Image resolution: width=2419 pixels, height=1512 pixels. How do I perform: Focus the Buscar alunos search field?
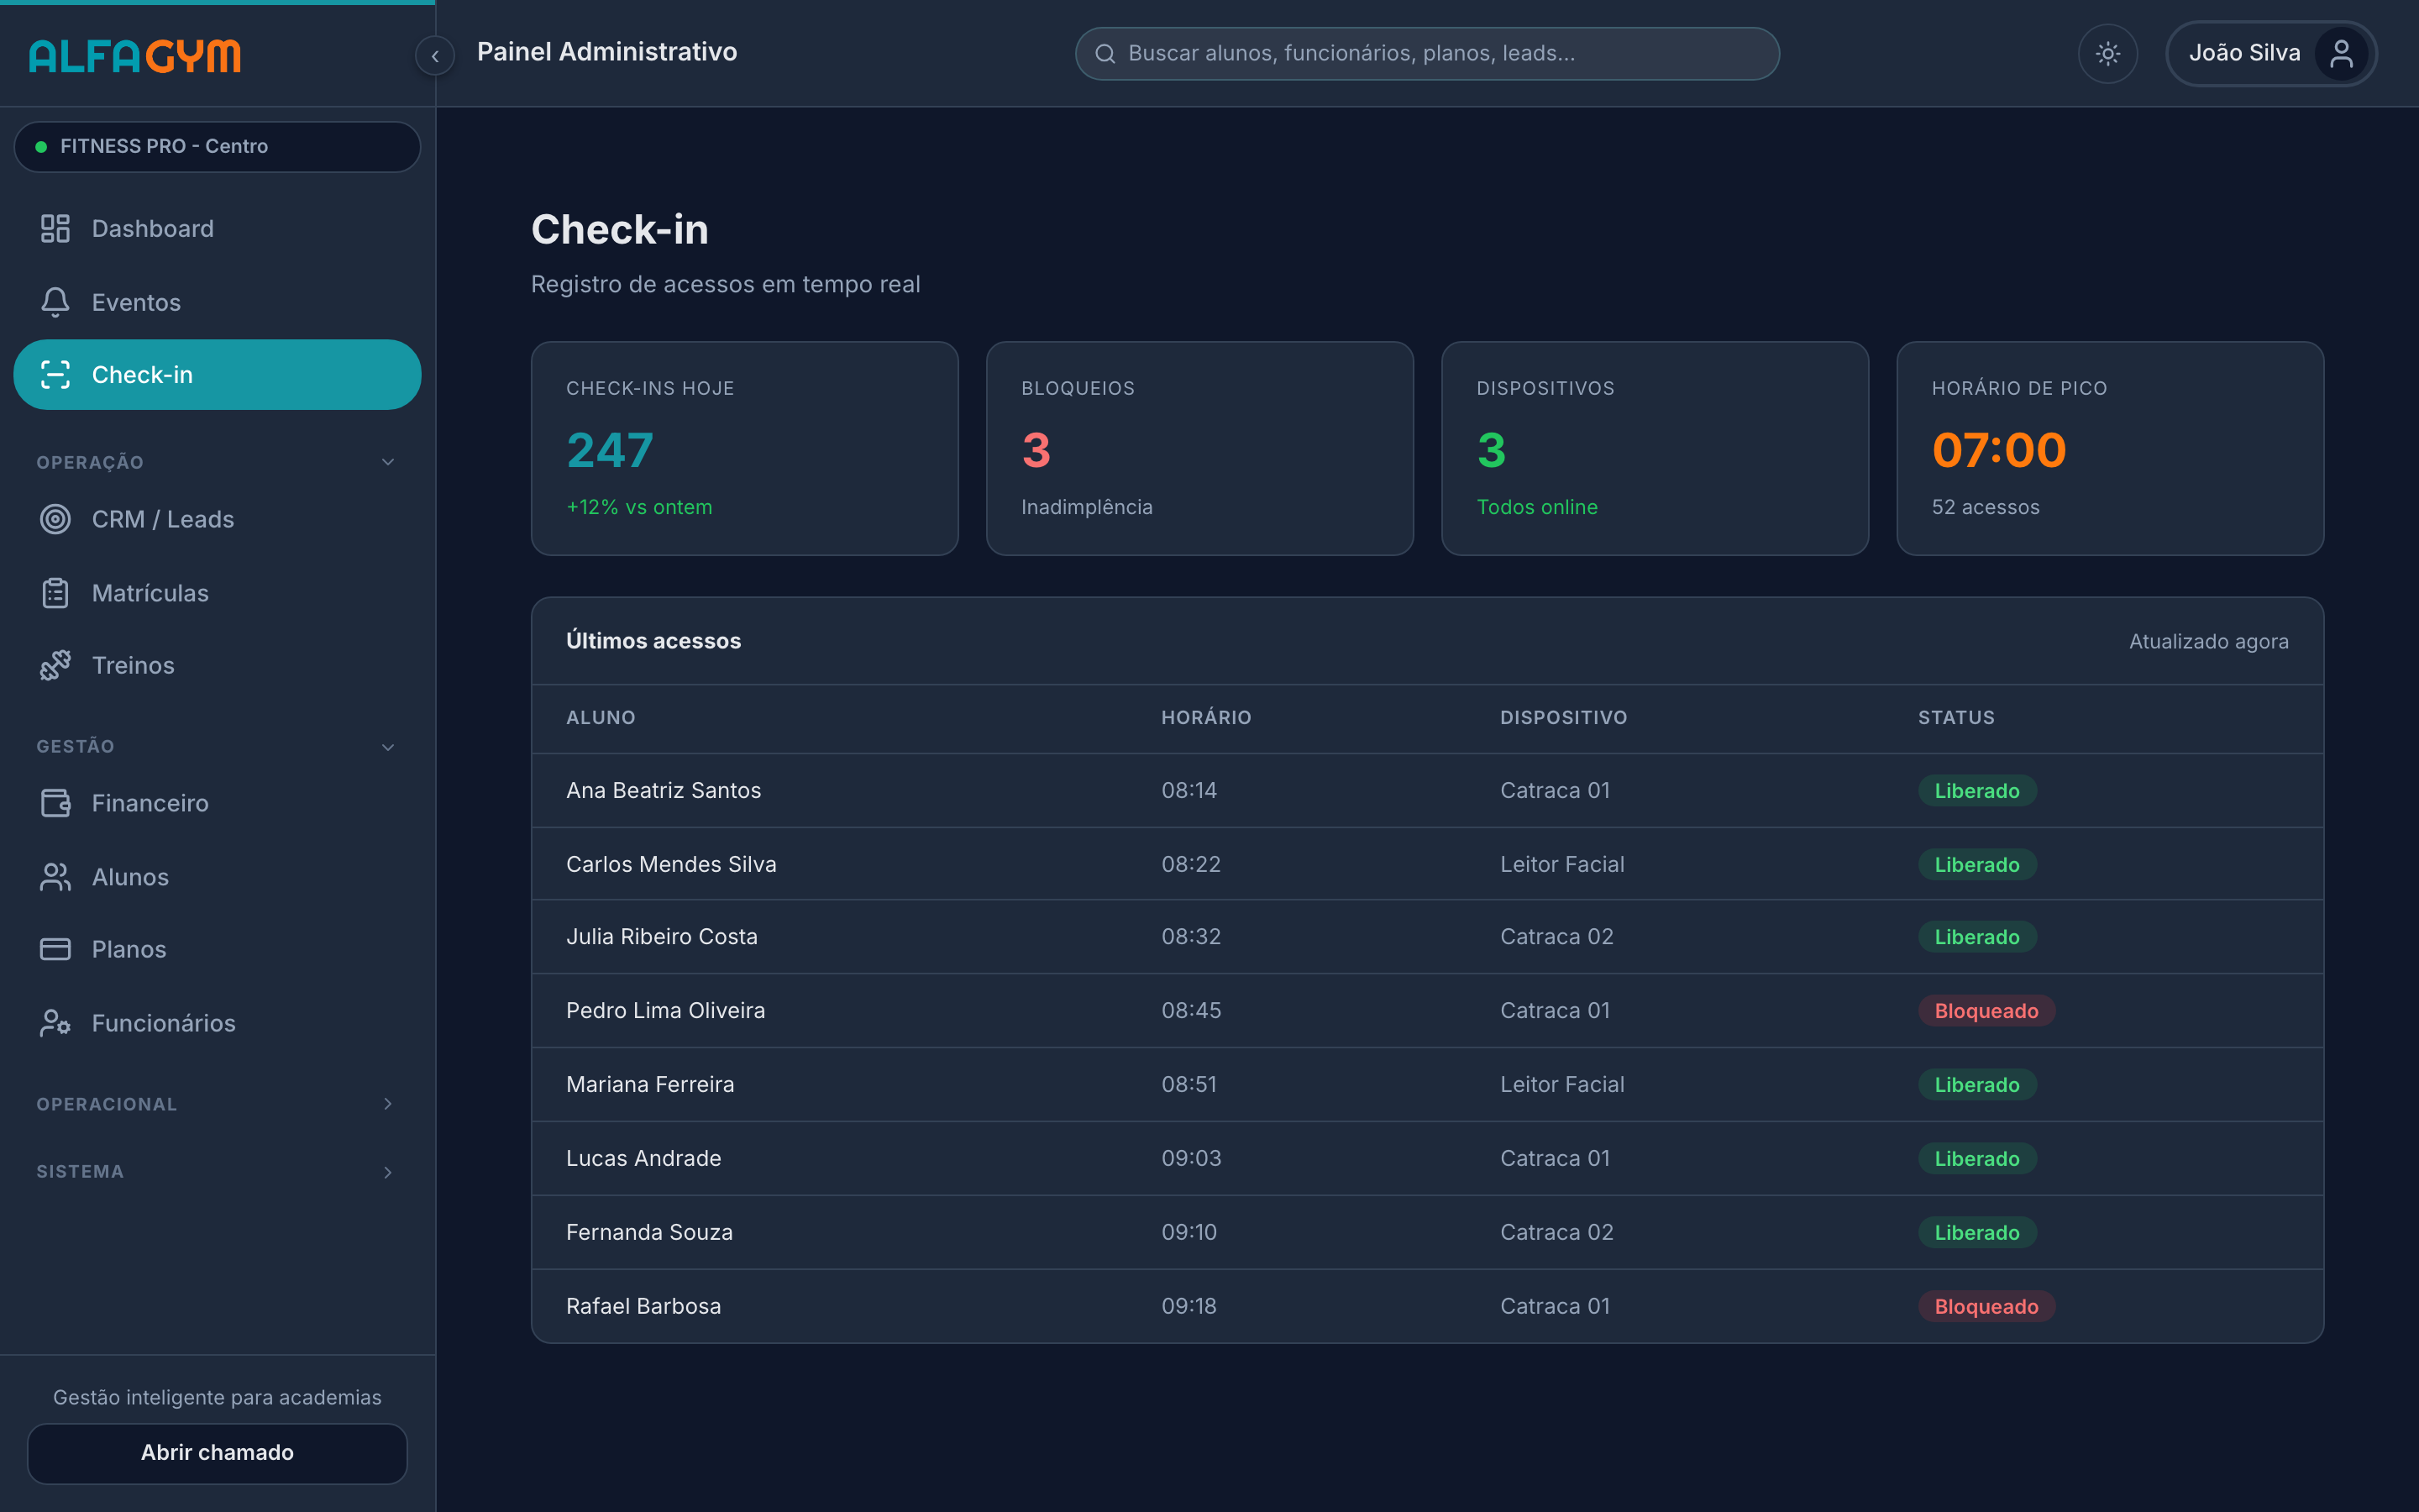(x=1426, y=53)
